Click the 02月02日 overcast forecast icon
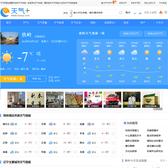168x168 pixels. click(84, 52)
